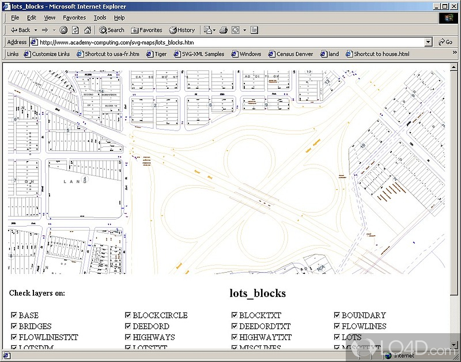461x362 pixels.
Task: Click the Refresh page icon
Action: click(75, 30)
